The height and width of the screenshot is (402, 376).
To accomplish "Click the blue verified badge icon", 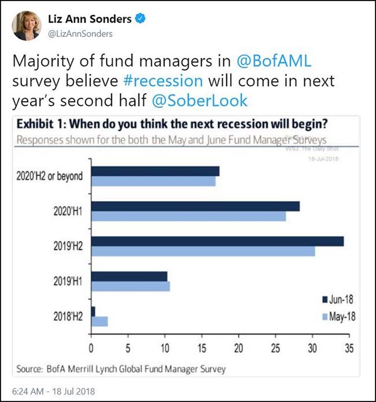I will click(140, 20).
